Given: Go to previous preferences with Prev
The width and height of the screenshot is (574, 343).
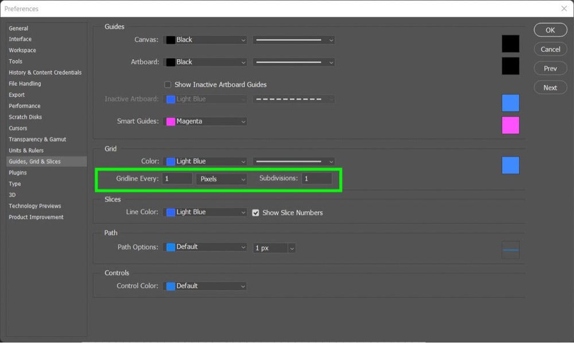Looking at the screenshot, I should click(x=550, y=68).
